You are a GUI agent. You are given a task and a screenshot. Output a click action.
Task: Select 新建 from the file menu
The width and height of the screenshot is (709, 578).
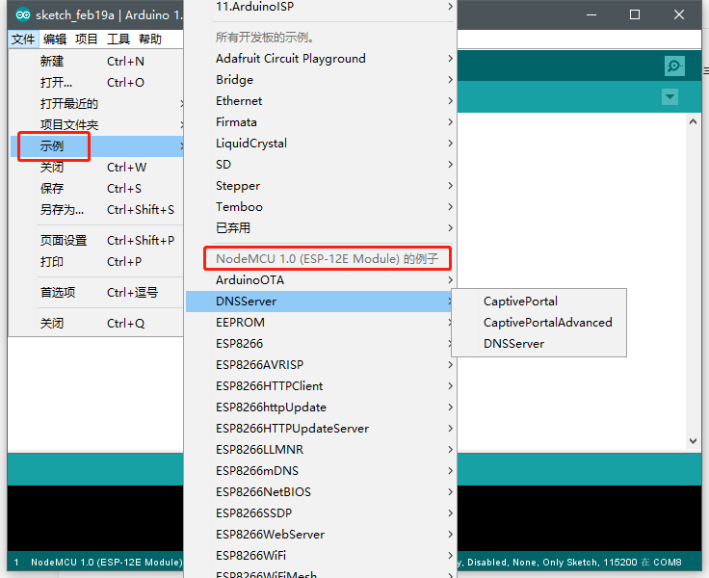click(96, 61)
